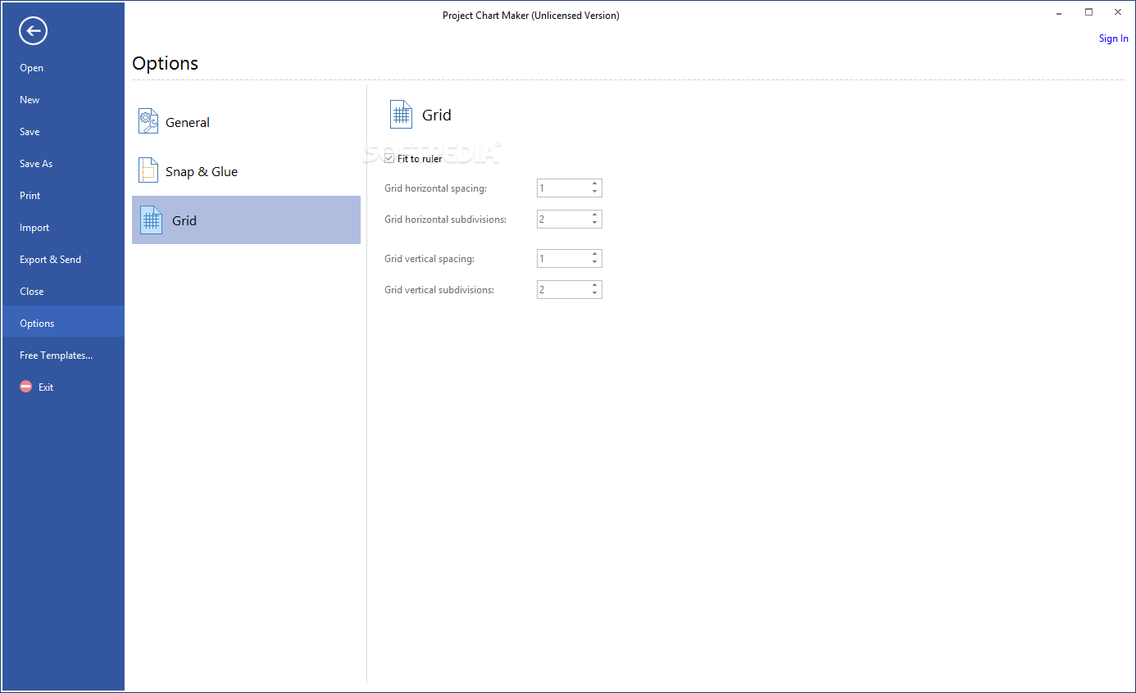Viewport: 1136px width, 693px height.
Task: Minimize the Project Chart Maker window
Action: (x=1059, y=12)
